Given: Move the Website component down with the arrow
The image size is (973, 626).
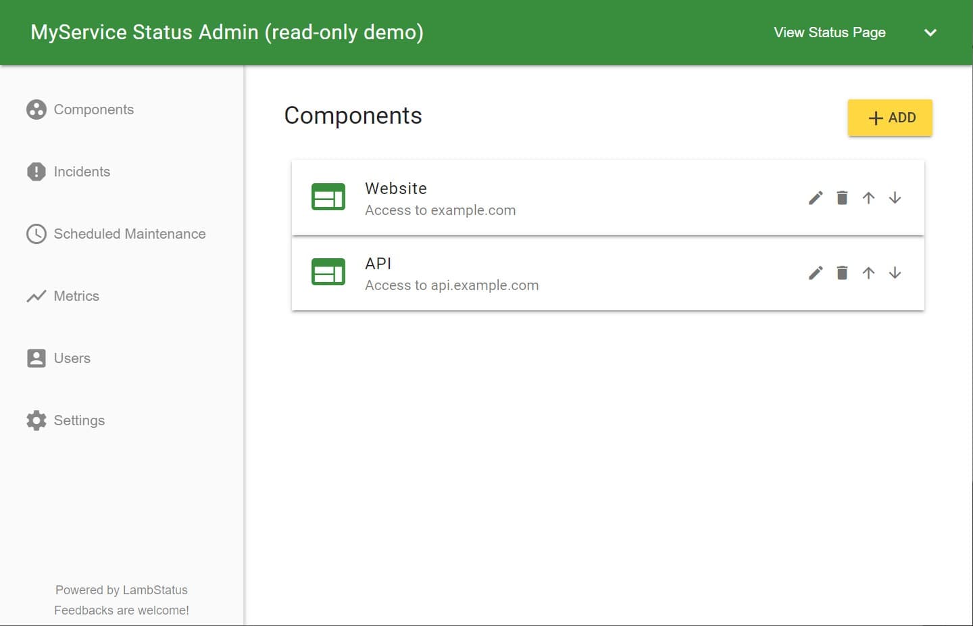Looking at the screenshot, I should pyautogui.click(x=895, y=197).
